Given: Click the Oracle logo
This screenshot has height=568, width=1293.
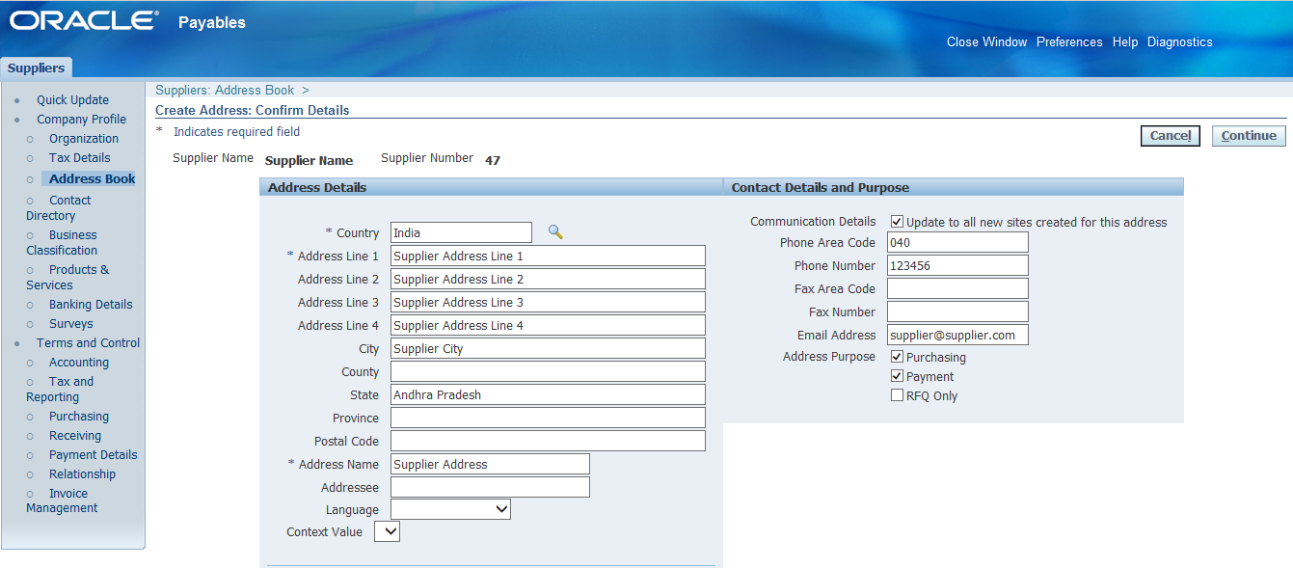Looking at the screenshot, I should (x=84, y=21).
